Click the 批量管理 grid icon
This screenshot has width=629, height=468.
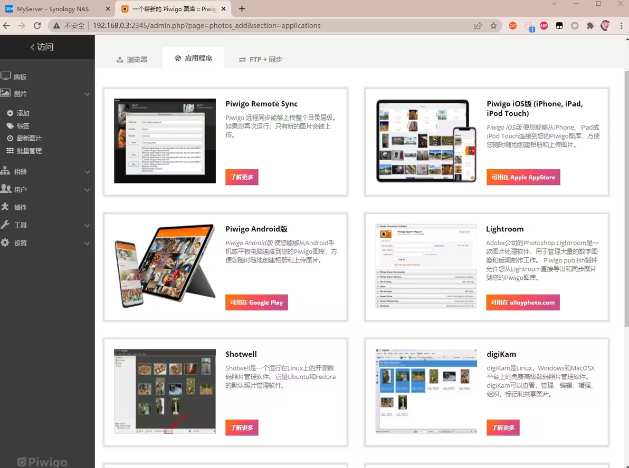[x=10, y=151]
